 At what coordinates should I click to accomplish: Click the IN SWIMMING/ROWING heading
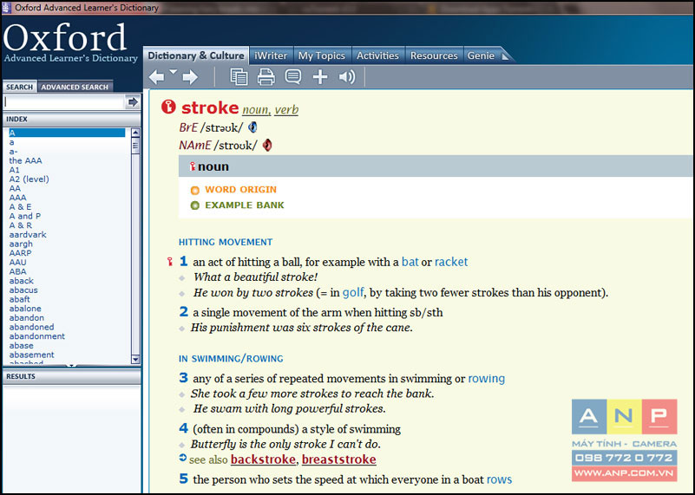(231, 359)
